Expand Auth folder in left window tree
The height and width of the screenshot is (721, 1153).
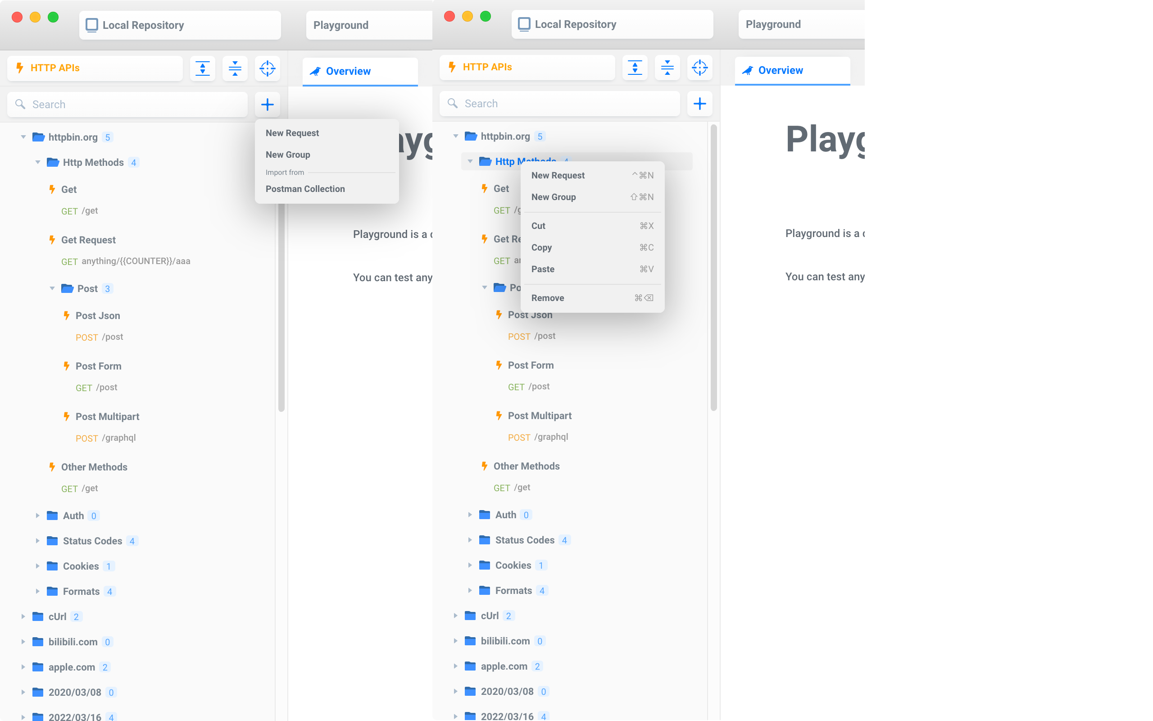(37, 516)
